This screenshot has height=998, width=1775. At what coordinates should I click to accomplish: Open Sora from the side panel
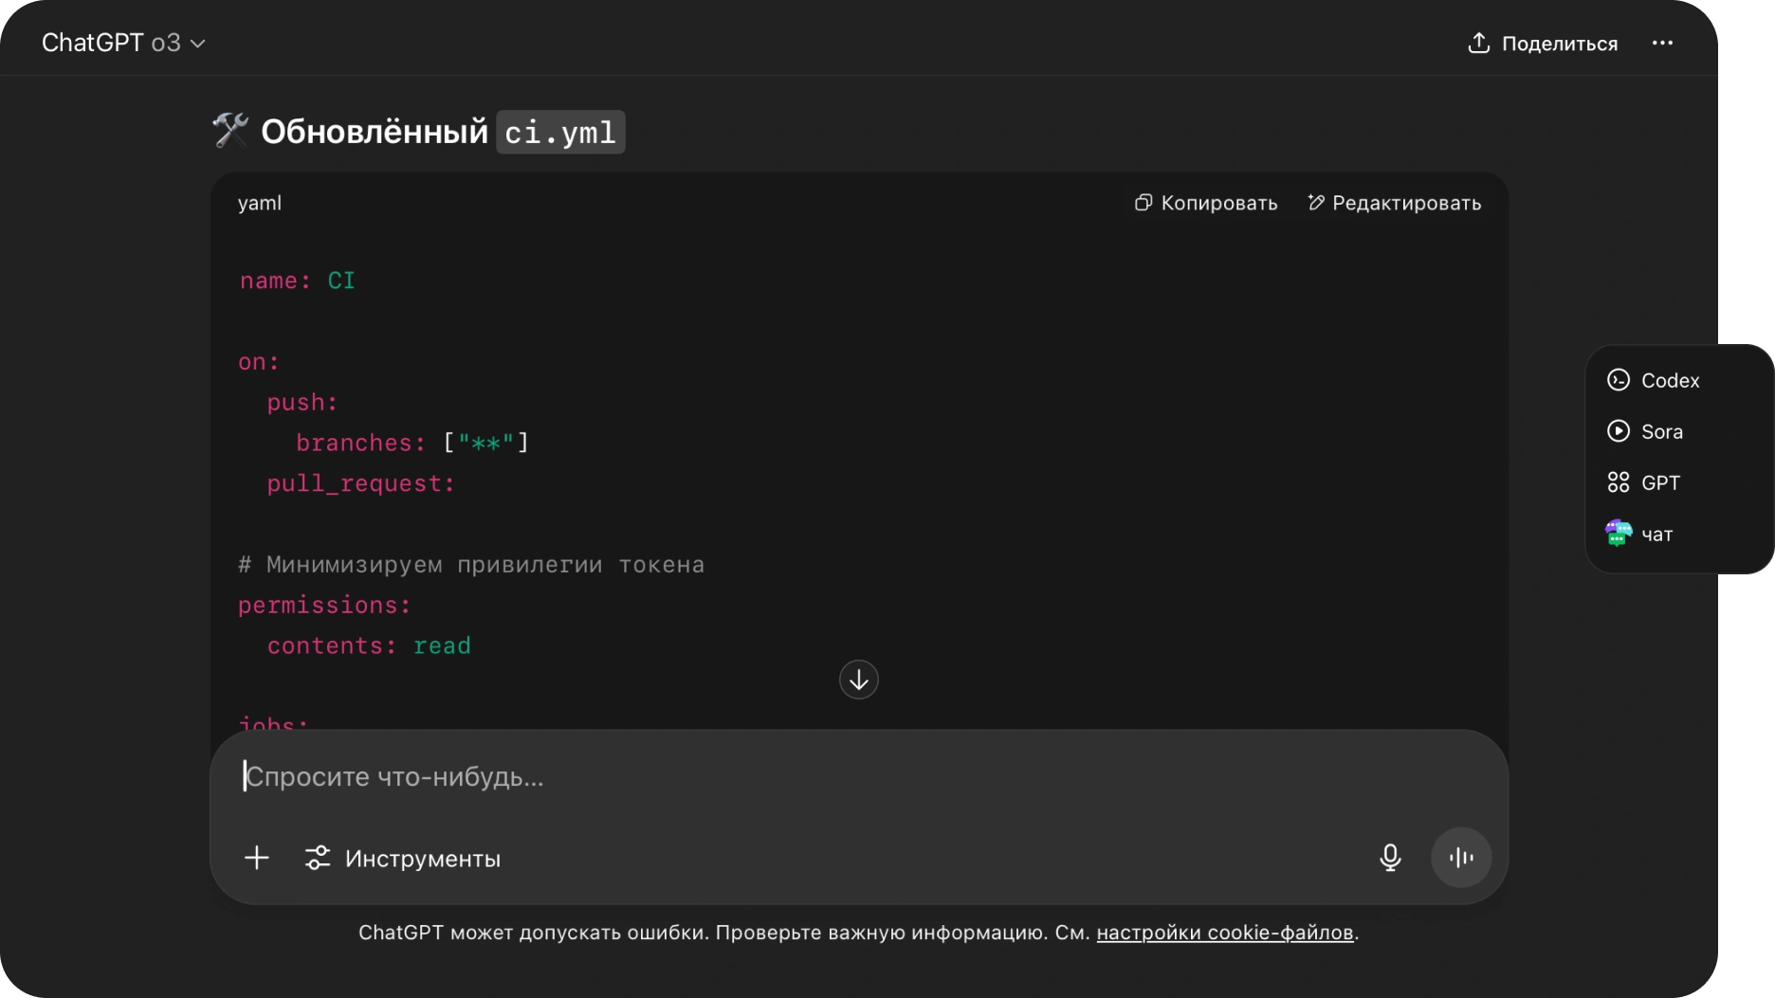pyautogui.click(x=1661, y=431)
